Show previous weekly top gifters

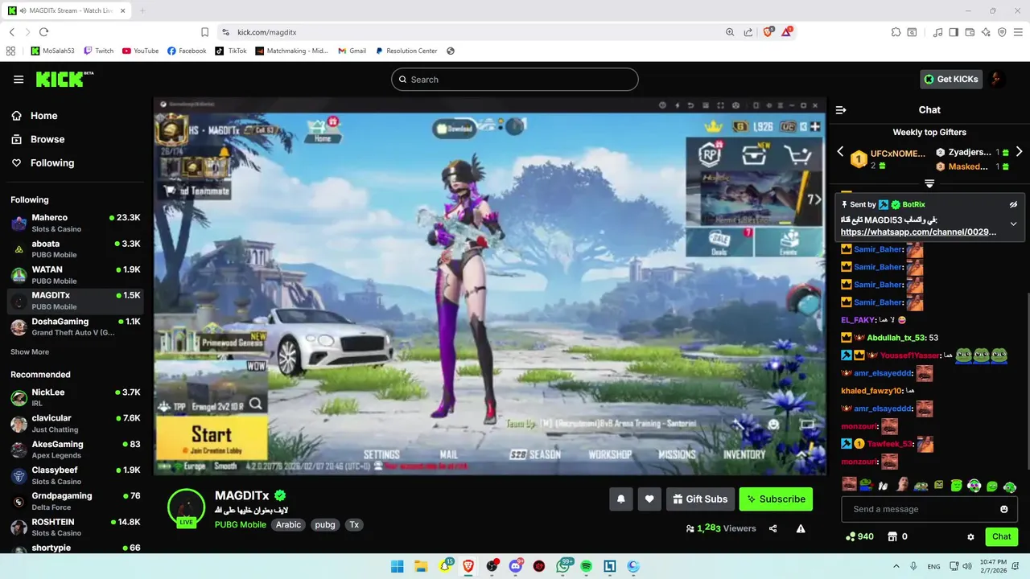click(840, 151)
